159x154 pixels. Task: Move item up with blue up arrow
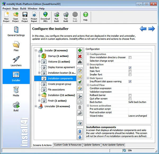(80, 131)
